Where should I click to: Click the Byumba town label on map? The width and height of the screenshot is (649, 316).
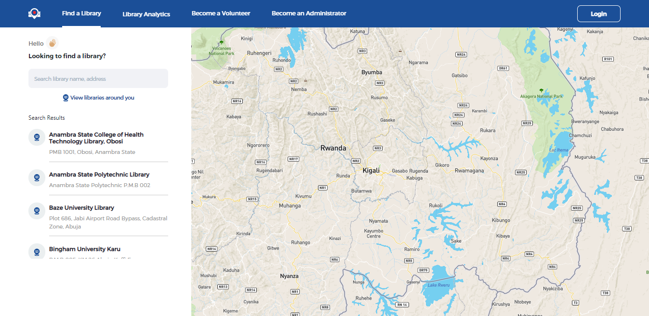(371, 72)
